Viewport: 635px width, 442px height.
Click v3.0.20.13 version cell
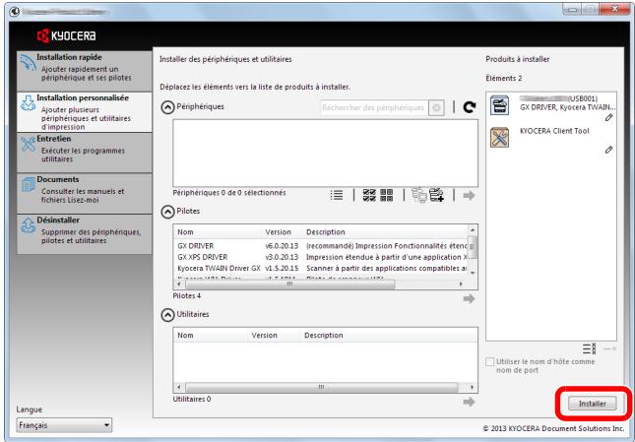(282, 258)
